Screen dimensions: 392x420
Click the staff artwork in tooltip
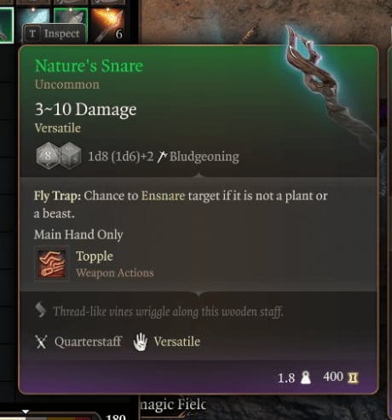tap(326, 85)
